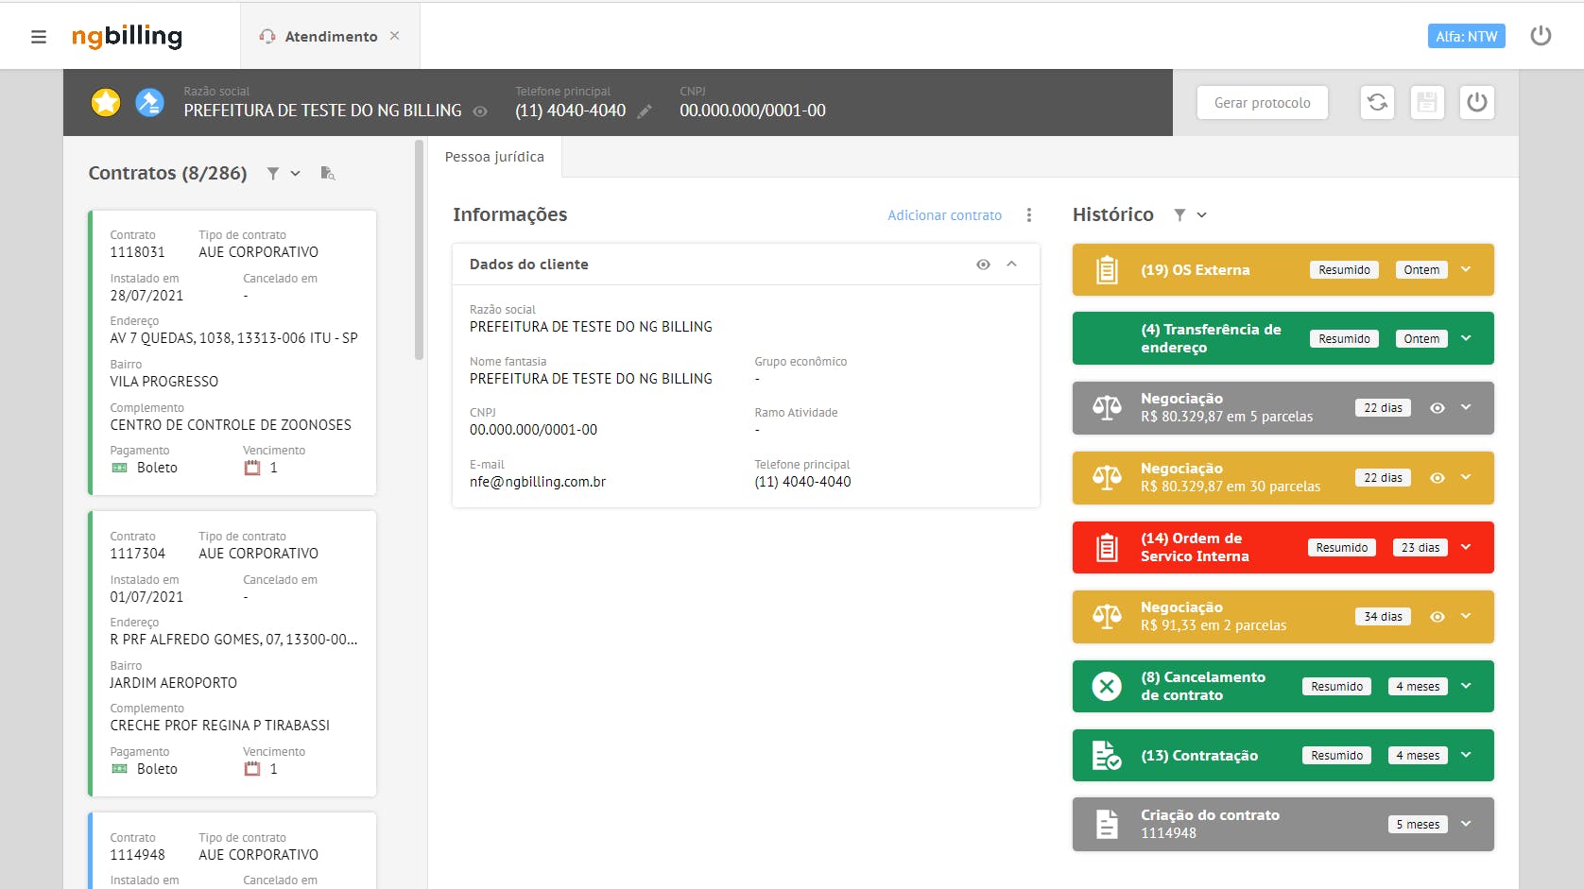The image size is (1584, 889).
Task: Select contract card 1118031
Action: (232, 352)
